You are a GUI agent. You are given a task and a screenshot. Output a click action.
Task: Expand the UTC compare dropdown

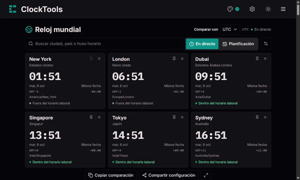click(x=230, y=29)
